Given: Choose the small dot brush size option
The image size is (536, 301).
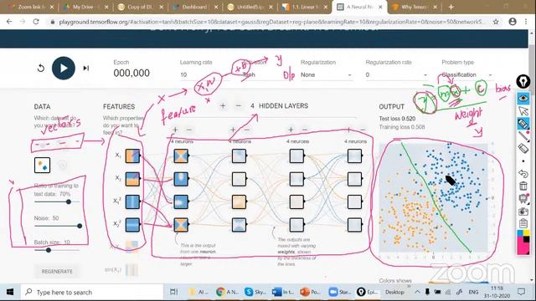Looking at the screenshot, I should [x=523, y=161].
